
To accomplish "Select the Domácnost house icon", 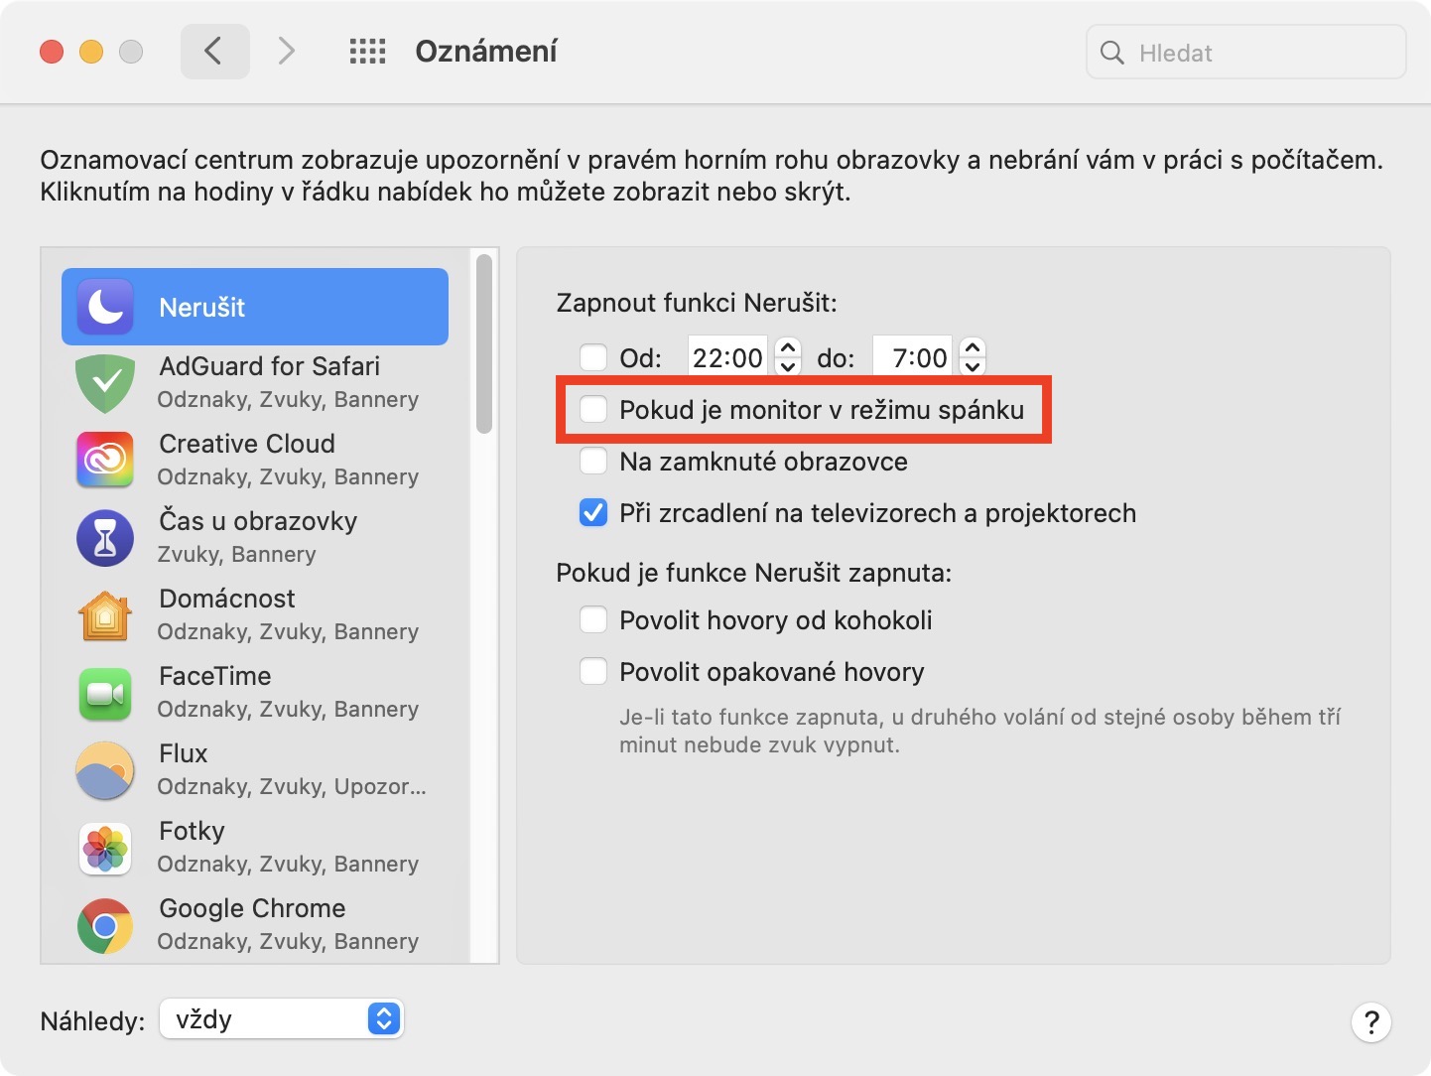I will [105, 615].
